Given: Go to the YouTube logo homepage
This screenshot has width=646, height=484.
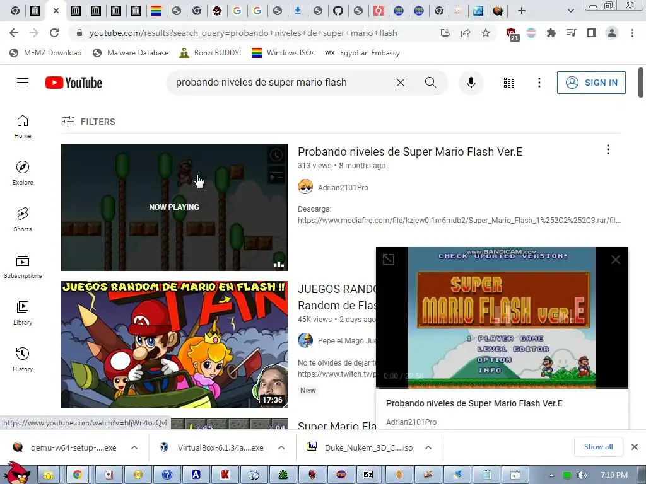Looking at the screenshot, I should pos(74,83).
